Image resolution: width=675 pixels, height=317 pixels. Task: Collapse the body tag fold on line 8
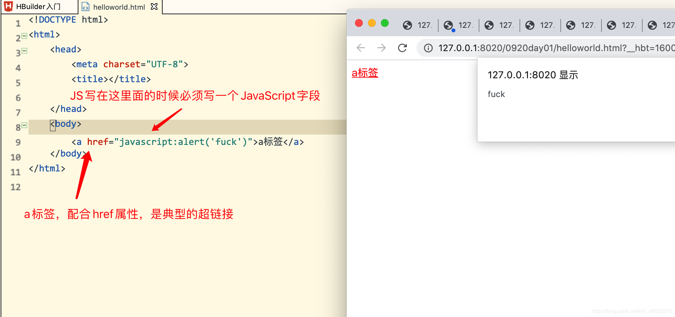pos(24,125)
